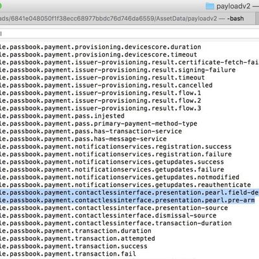Viewport: 259px width, 259px height.
Task: Click line ending result.cancelled
Action: (106, 85)
